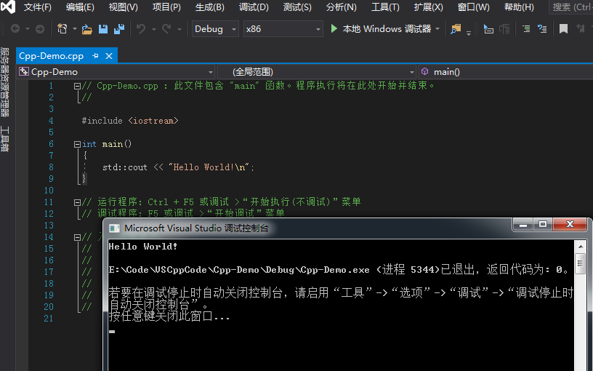Open the 测试(S) menu
Screen dimensions: 593x371
pyautogui.click(x=297, y=7)
